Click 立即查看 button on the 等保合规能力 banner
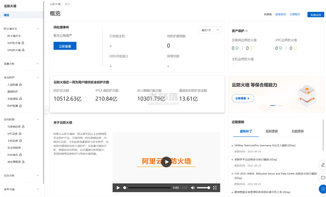326x197 pixels. 243,98
